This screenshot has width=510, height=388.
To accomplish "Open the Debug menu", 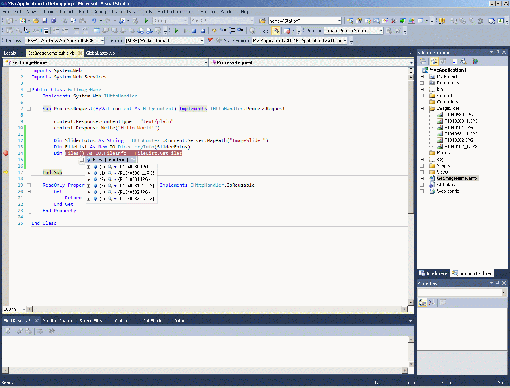I will [x=99, y=12].
